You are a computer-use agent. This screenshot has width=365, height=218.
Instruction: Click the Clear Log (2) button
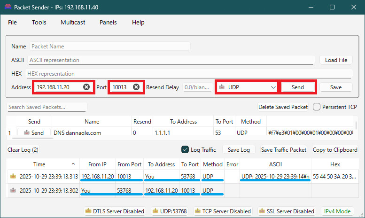tap(23, 150)
